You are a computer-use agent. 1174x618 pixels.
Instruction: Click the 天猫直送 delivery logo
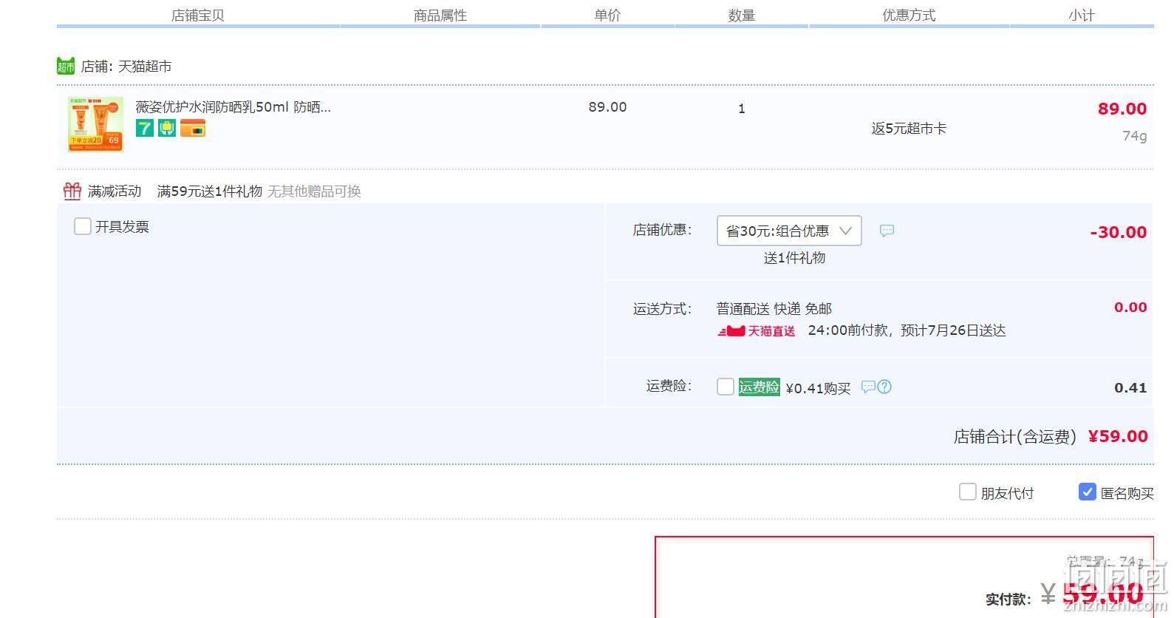tap(757, 331)
